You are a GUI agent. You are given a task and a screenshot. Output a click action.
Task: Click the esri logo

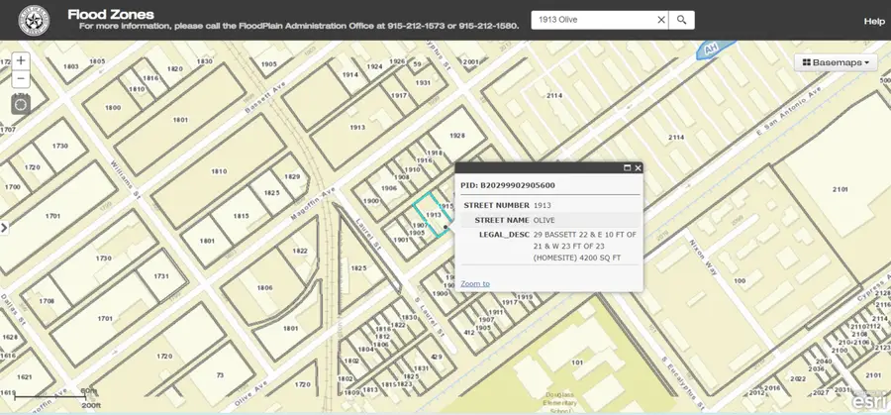pyautogui.click(x=870, y=402)
